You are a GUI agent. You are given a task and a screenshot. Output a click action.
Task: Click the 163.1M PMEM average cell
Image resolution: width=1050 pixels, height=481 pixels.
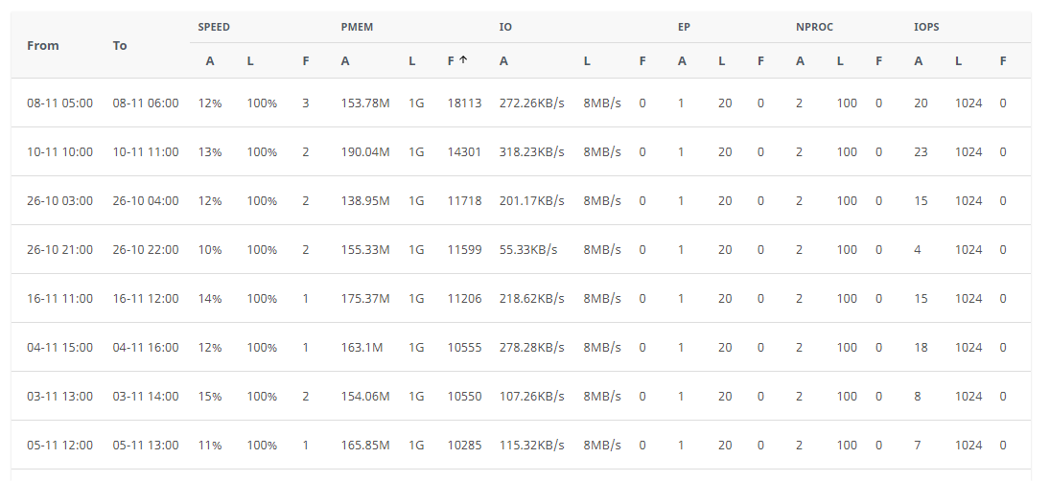pyautogui.click(x=362, y=347)
